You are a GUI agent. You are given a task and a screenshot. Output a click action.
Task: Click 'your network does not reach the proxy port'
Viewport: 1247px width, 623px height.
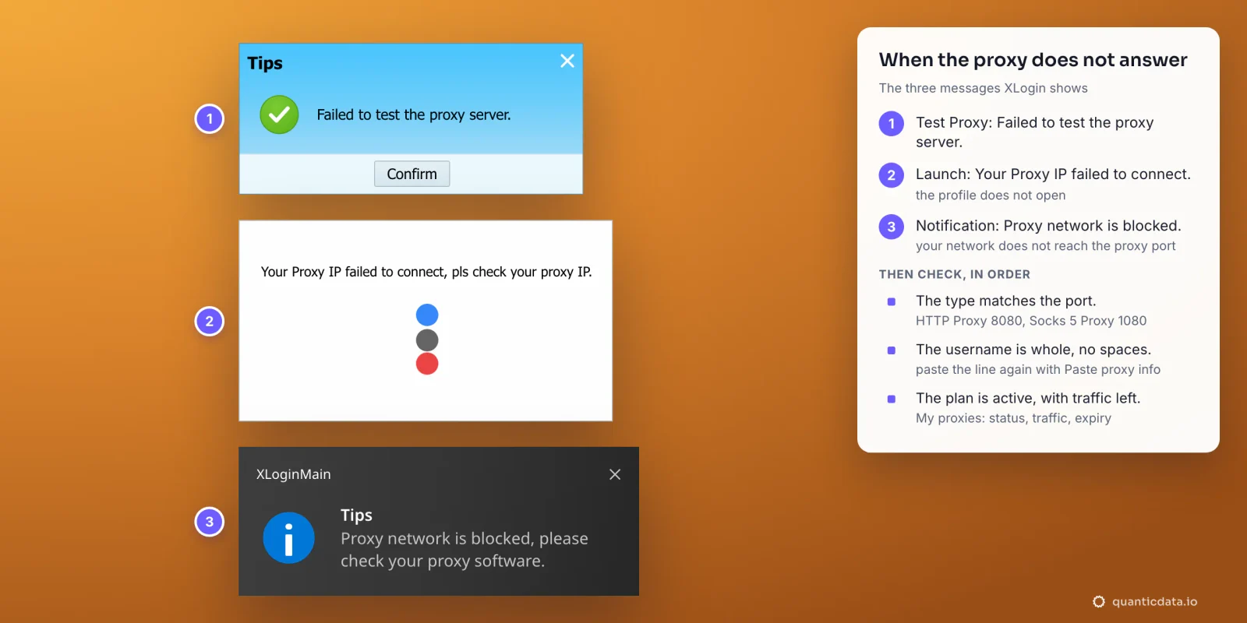point(1046,246)
